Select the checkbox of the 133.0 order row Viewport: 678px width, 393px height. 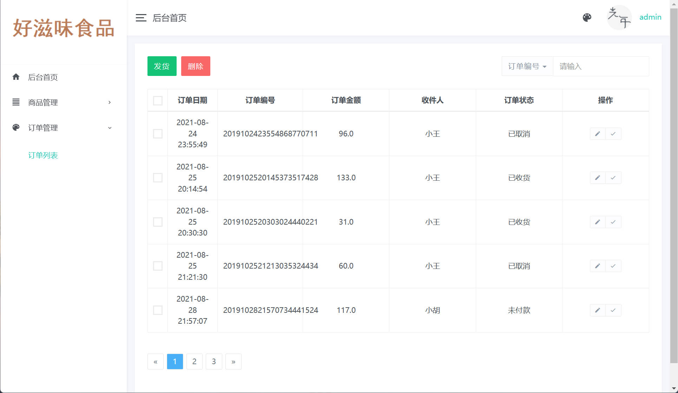point(157,178)
